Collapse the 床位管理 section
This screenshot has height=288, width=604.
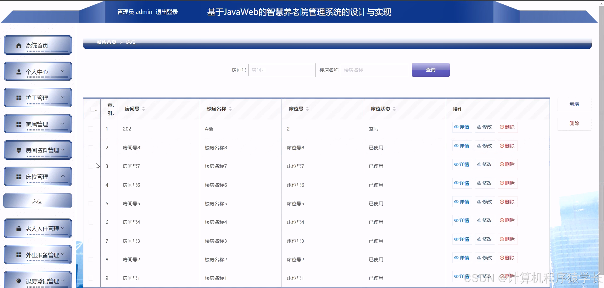click(38, 176)
